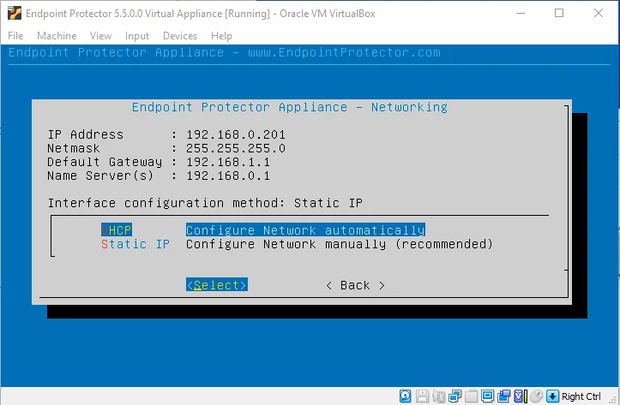Click the Default Gateway value 192.168.1.1
Screen dimensions: 620x405
(x=228, y=162)
